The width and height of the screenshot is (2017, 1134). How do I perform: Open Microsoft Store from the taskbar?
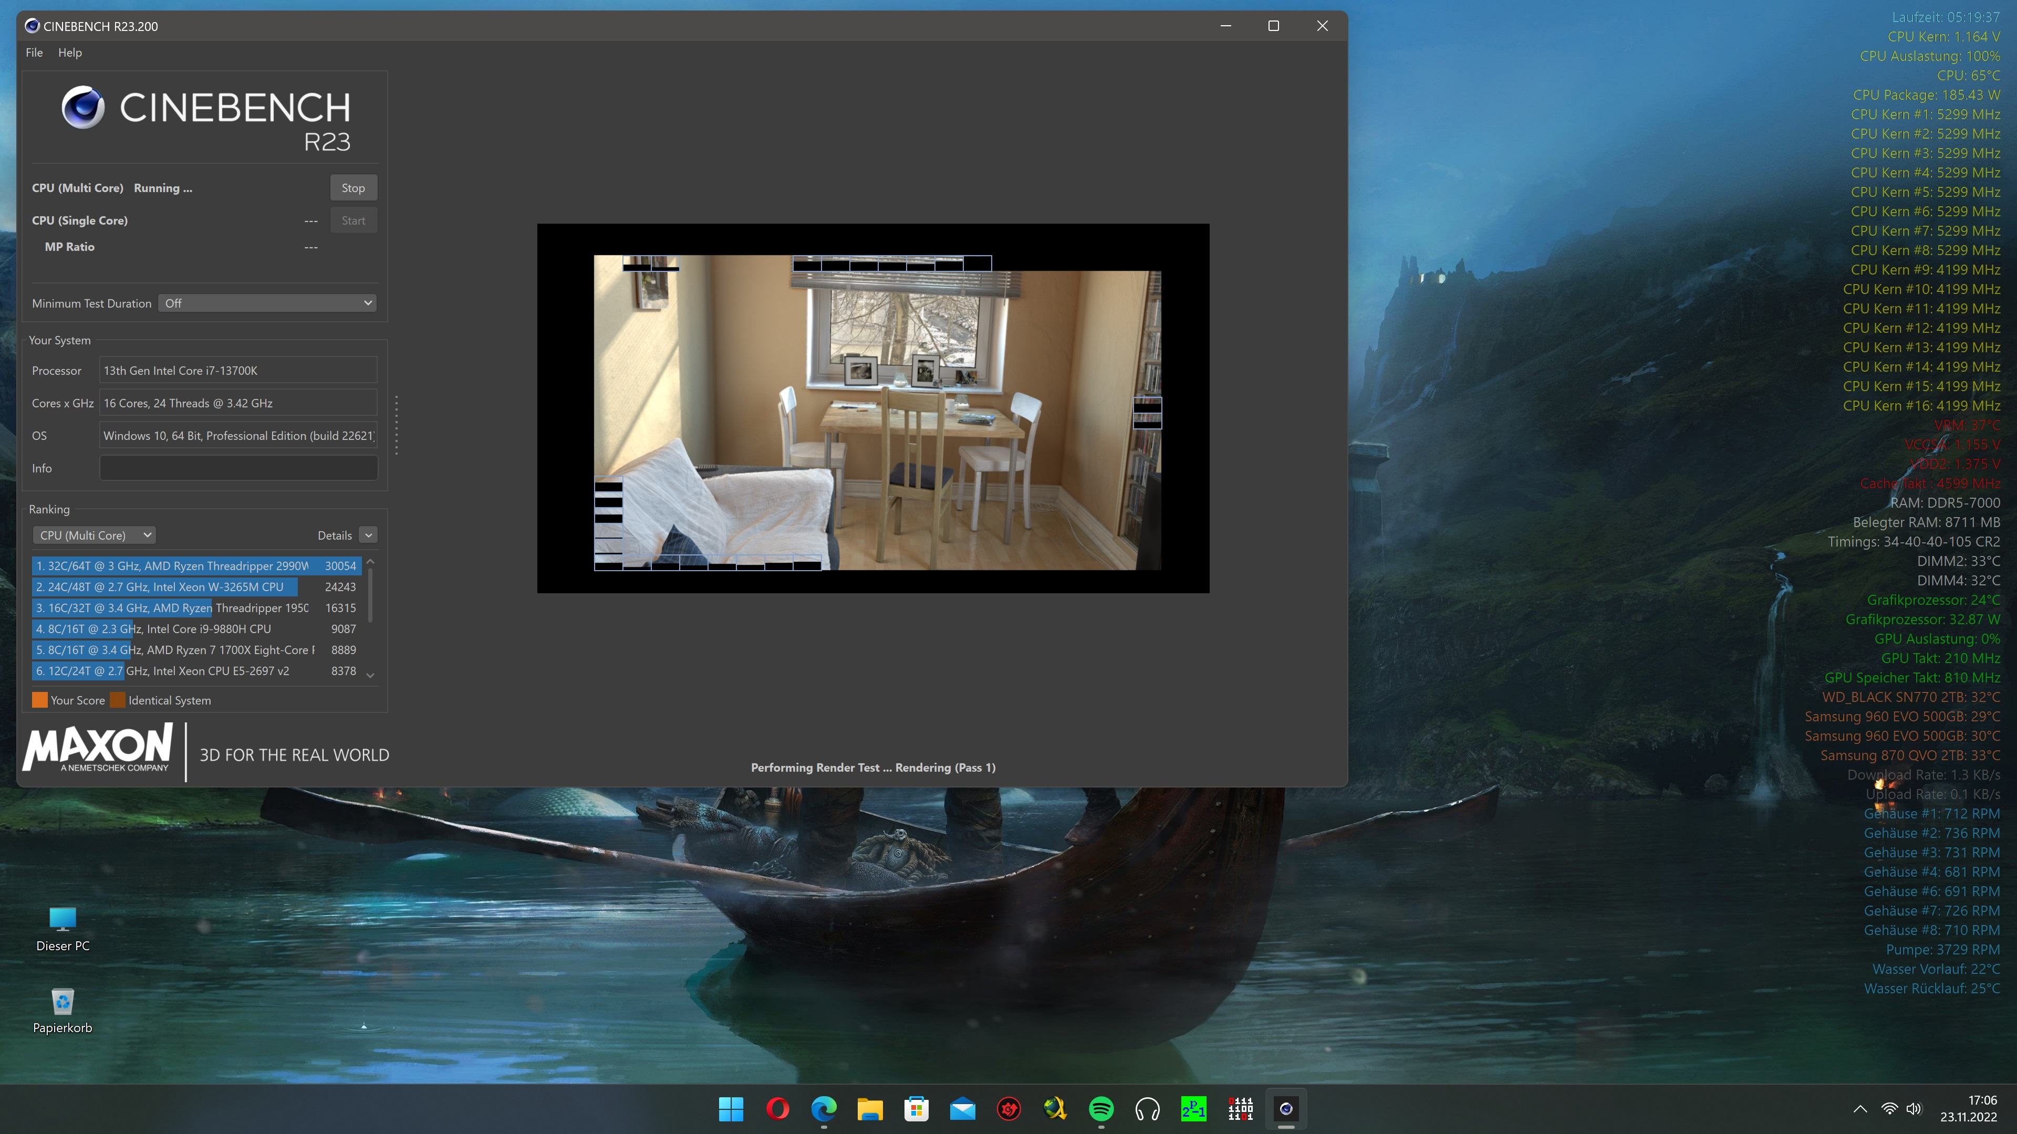click(x=916, y=1108)
